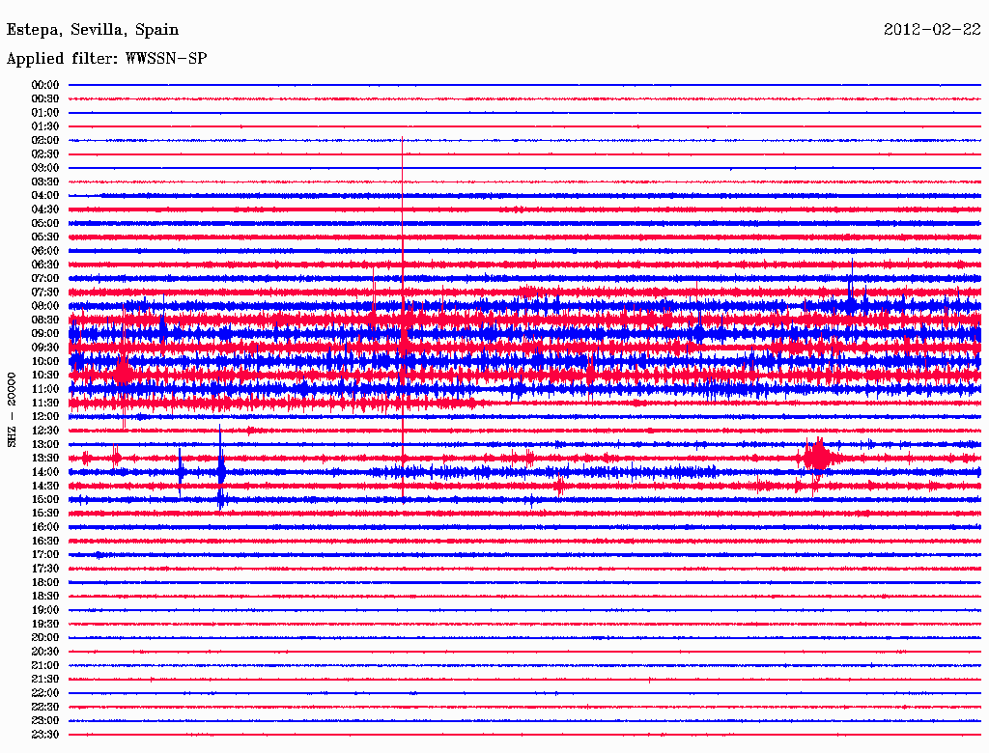Image resolution: width=989 pixels, height=753 pixels.
Task: Click the '14:30' time label
Action: 44,486
